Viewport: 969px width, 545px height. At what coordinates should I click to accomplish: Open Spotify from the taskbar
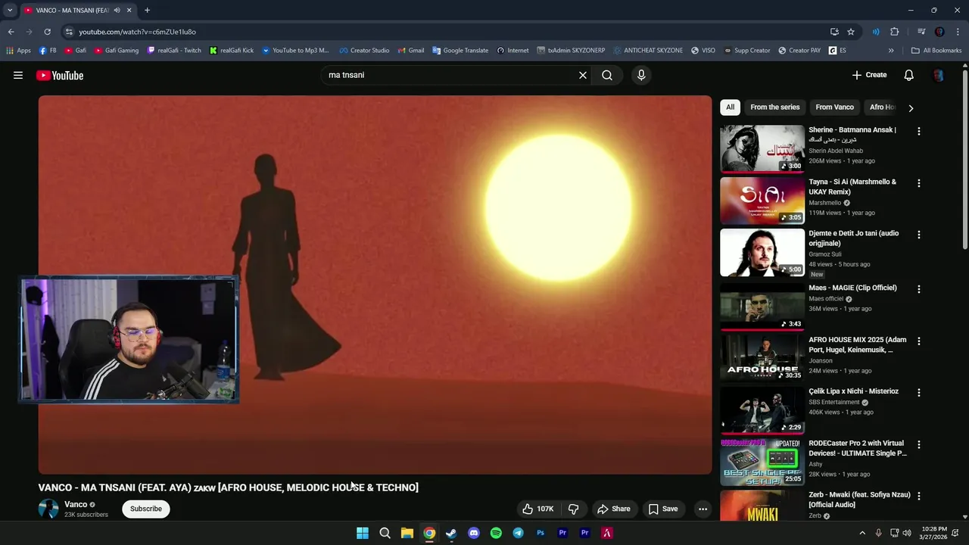(x=496, y=533)
